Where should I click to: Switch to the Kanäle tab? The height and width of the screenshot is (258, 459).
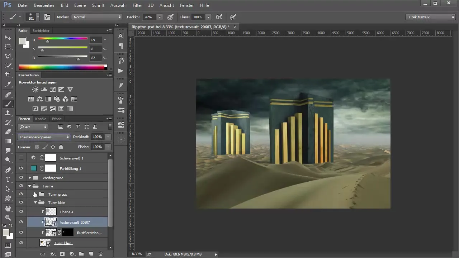tap(41, 119)
